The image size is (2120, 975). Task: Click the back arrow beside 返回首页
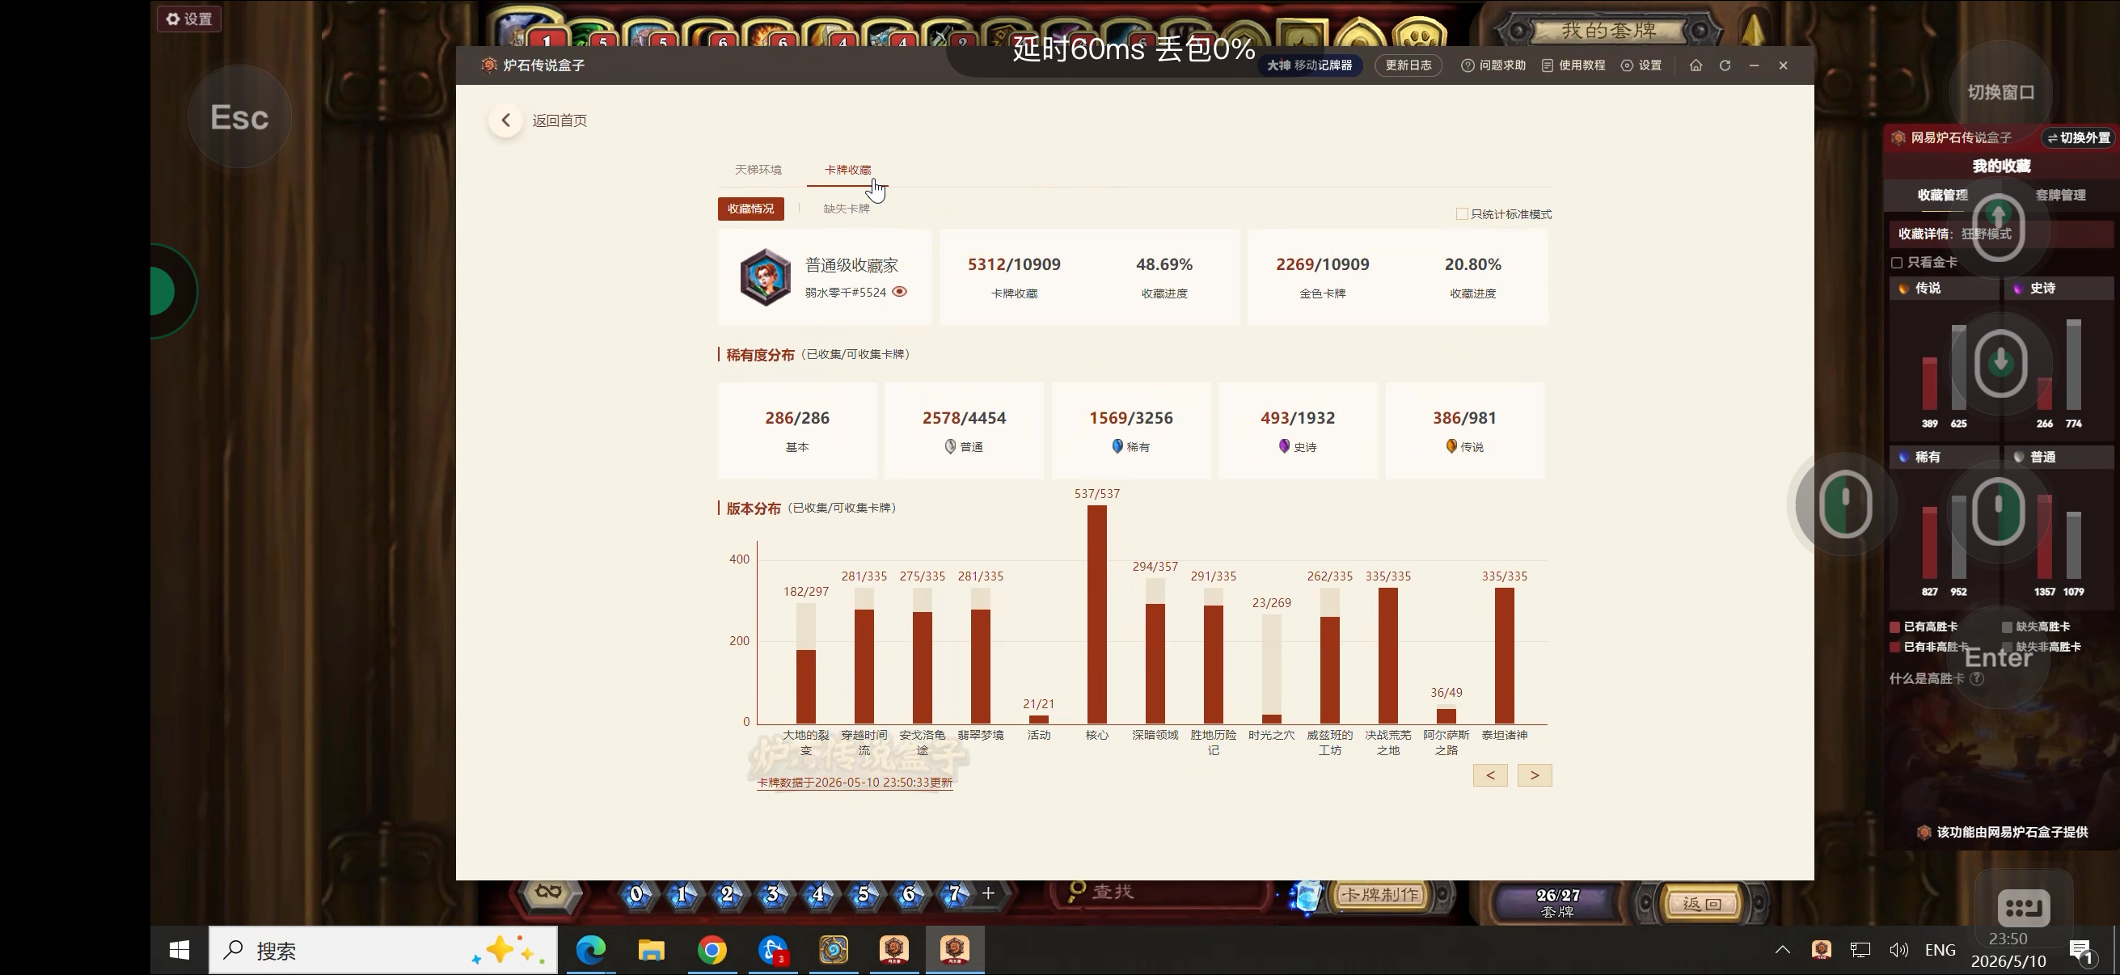click(x=505, y=120)
